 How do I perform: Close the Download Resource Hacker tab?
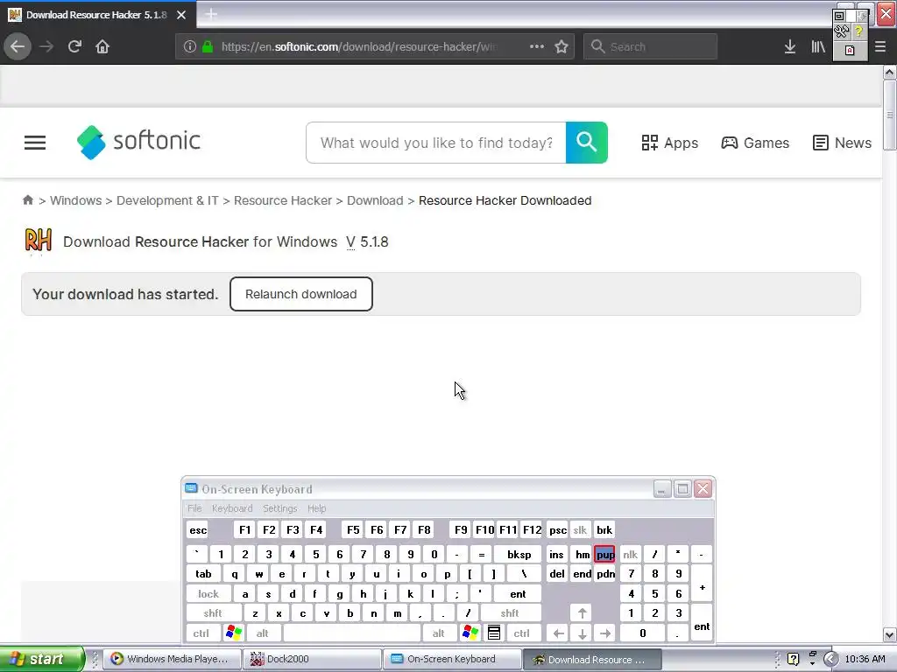(181, 15)
